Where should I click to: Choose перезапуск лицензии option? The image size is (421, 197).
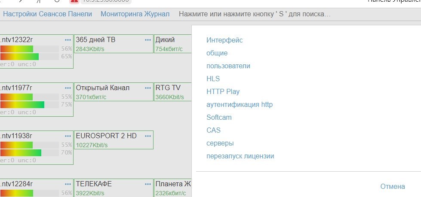(240, 156)
